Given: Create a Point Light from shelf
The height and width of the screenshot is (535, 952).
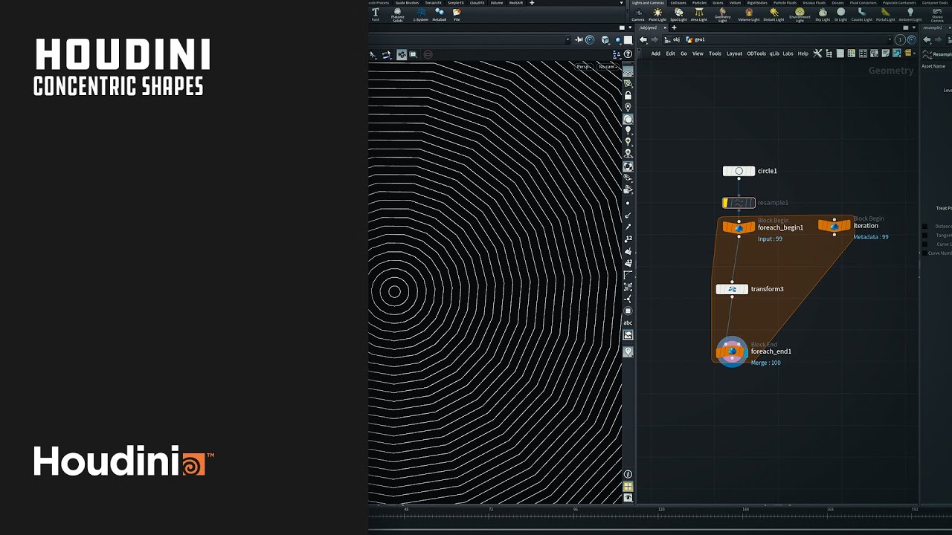Looking at the screenshot, I should [657, 14].
